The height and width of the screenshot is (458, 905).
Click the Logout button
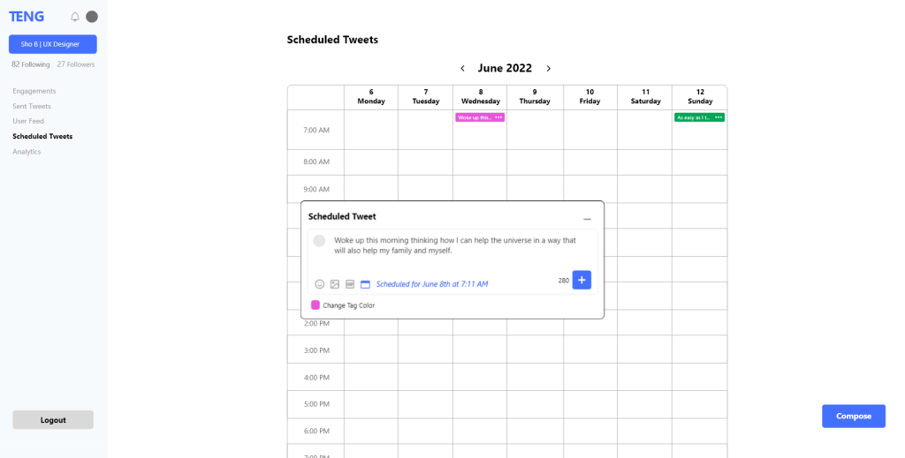(53, 420)
